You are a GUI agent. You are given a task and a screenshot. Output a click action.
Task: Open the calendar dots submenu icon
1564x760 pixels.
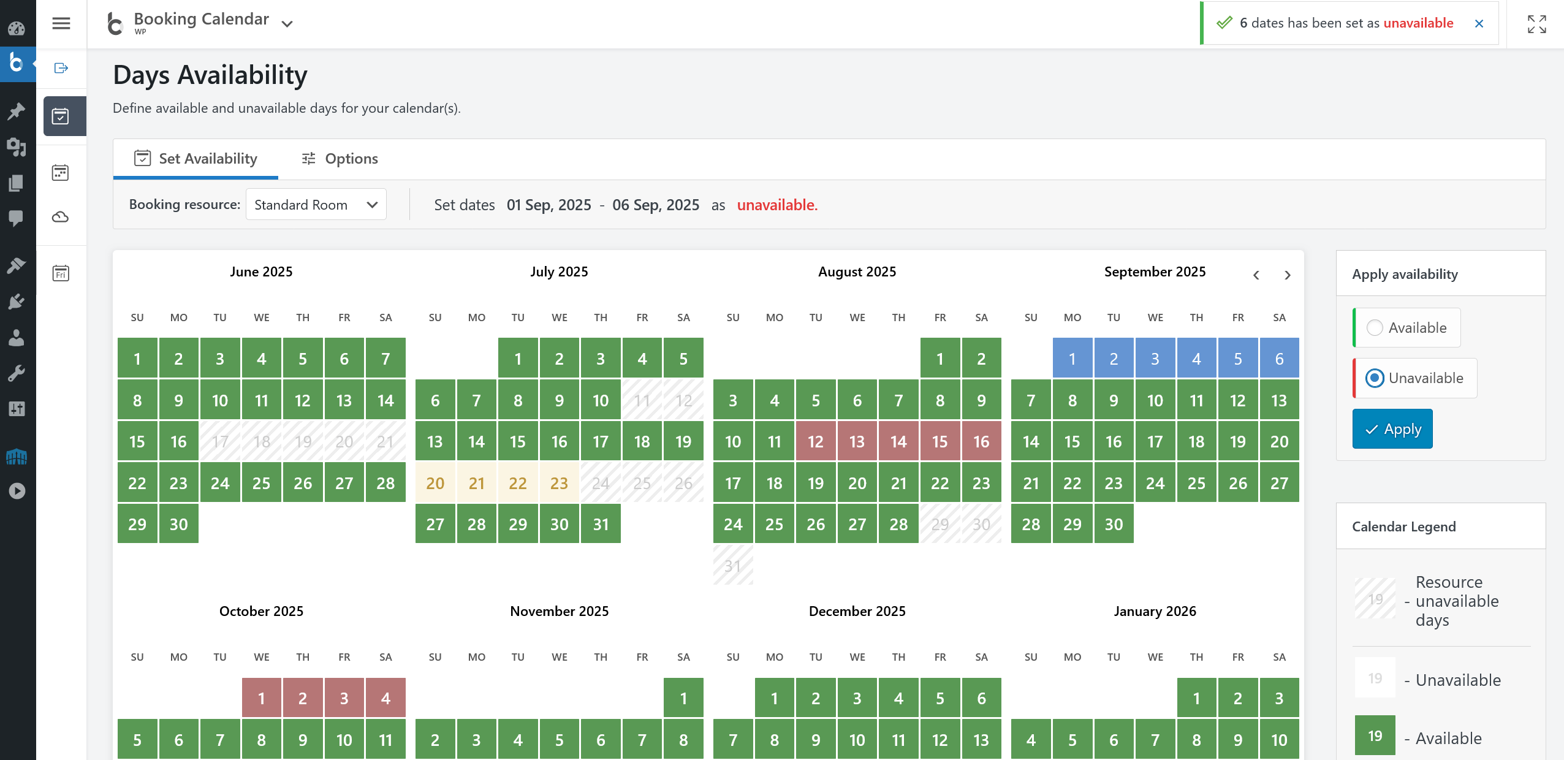pos(61,172)
